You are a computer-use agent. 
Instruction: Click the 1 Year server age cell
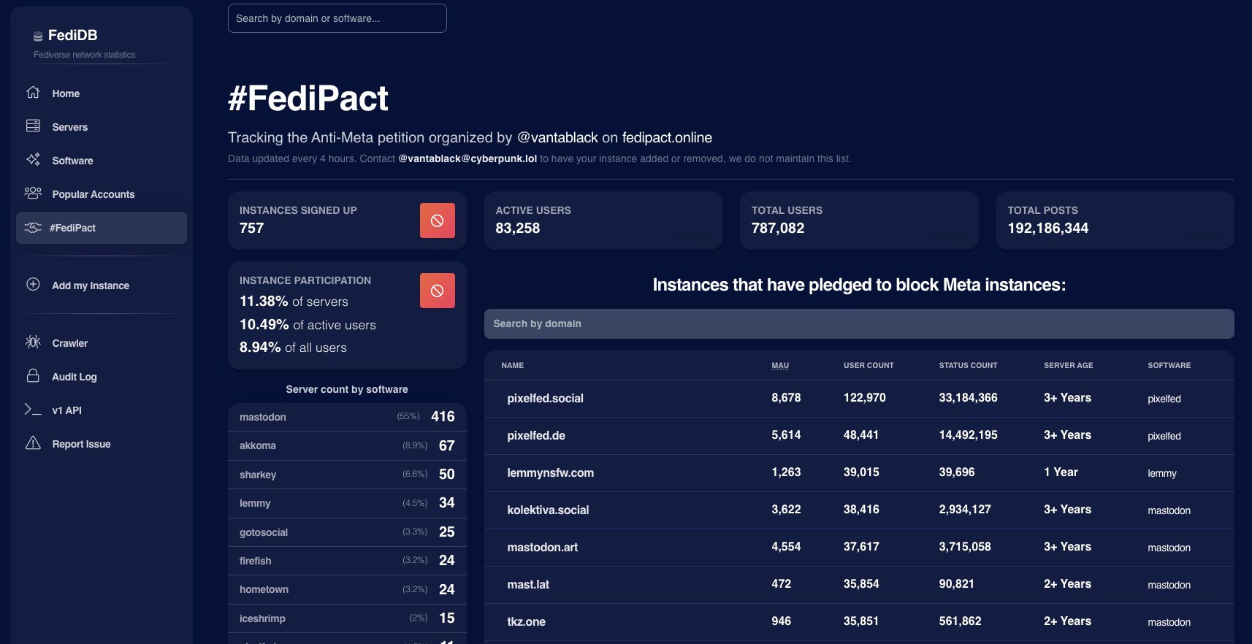point(1061,472)
